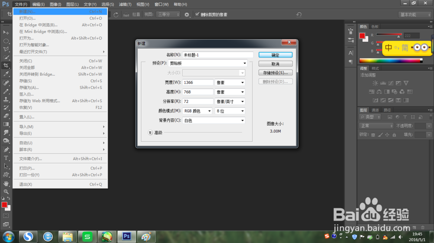Open the file explorer taskbar icon

point(68,237)
